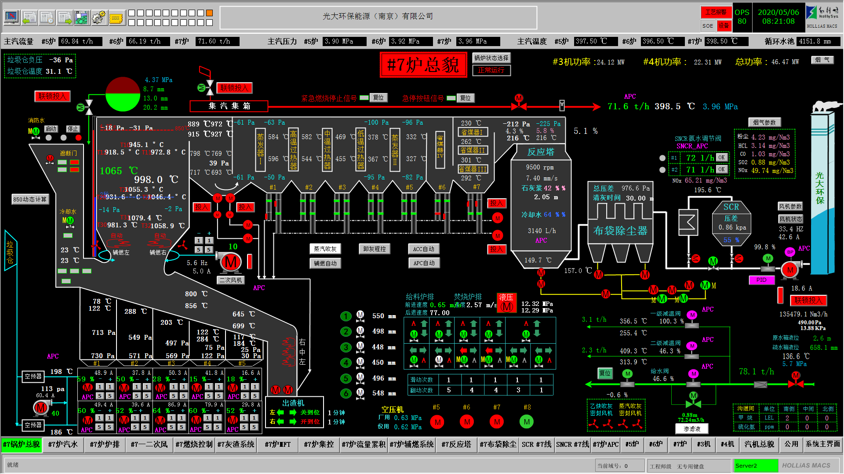This screenshot has height=474, width=844.
Task: Click the secondary fan (二次风机) motor icon
Action: (x=230, y=263)
